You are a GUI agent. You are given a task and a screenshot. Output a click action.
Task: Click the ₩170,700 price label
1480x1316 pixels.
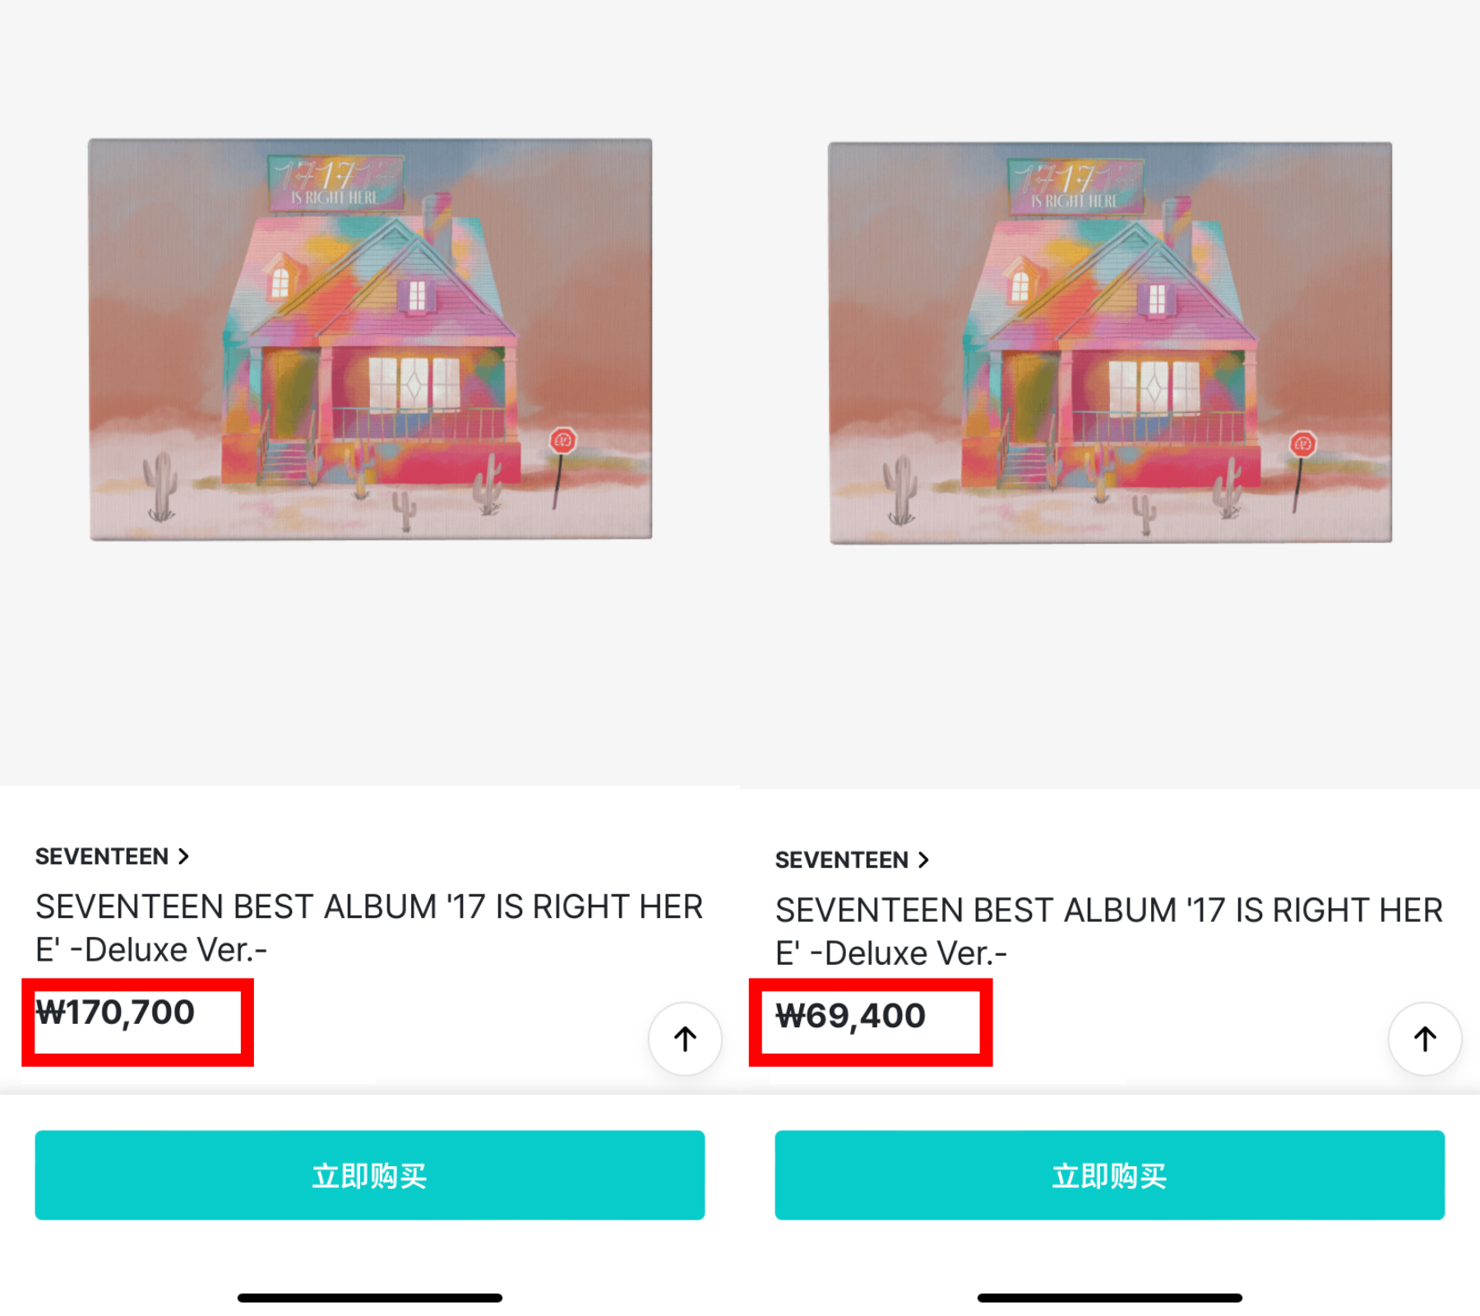click(x=115, y=1012)
